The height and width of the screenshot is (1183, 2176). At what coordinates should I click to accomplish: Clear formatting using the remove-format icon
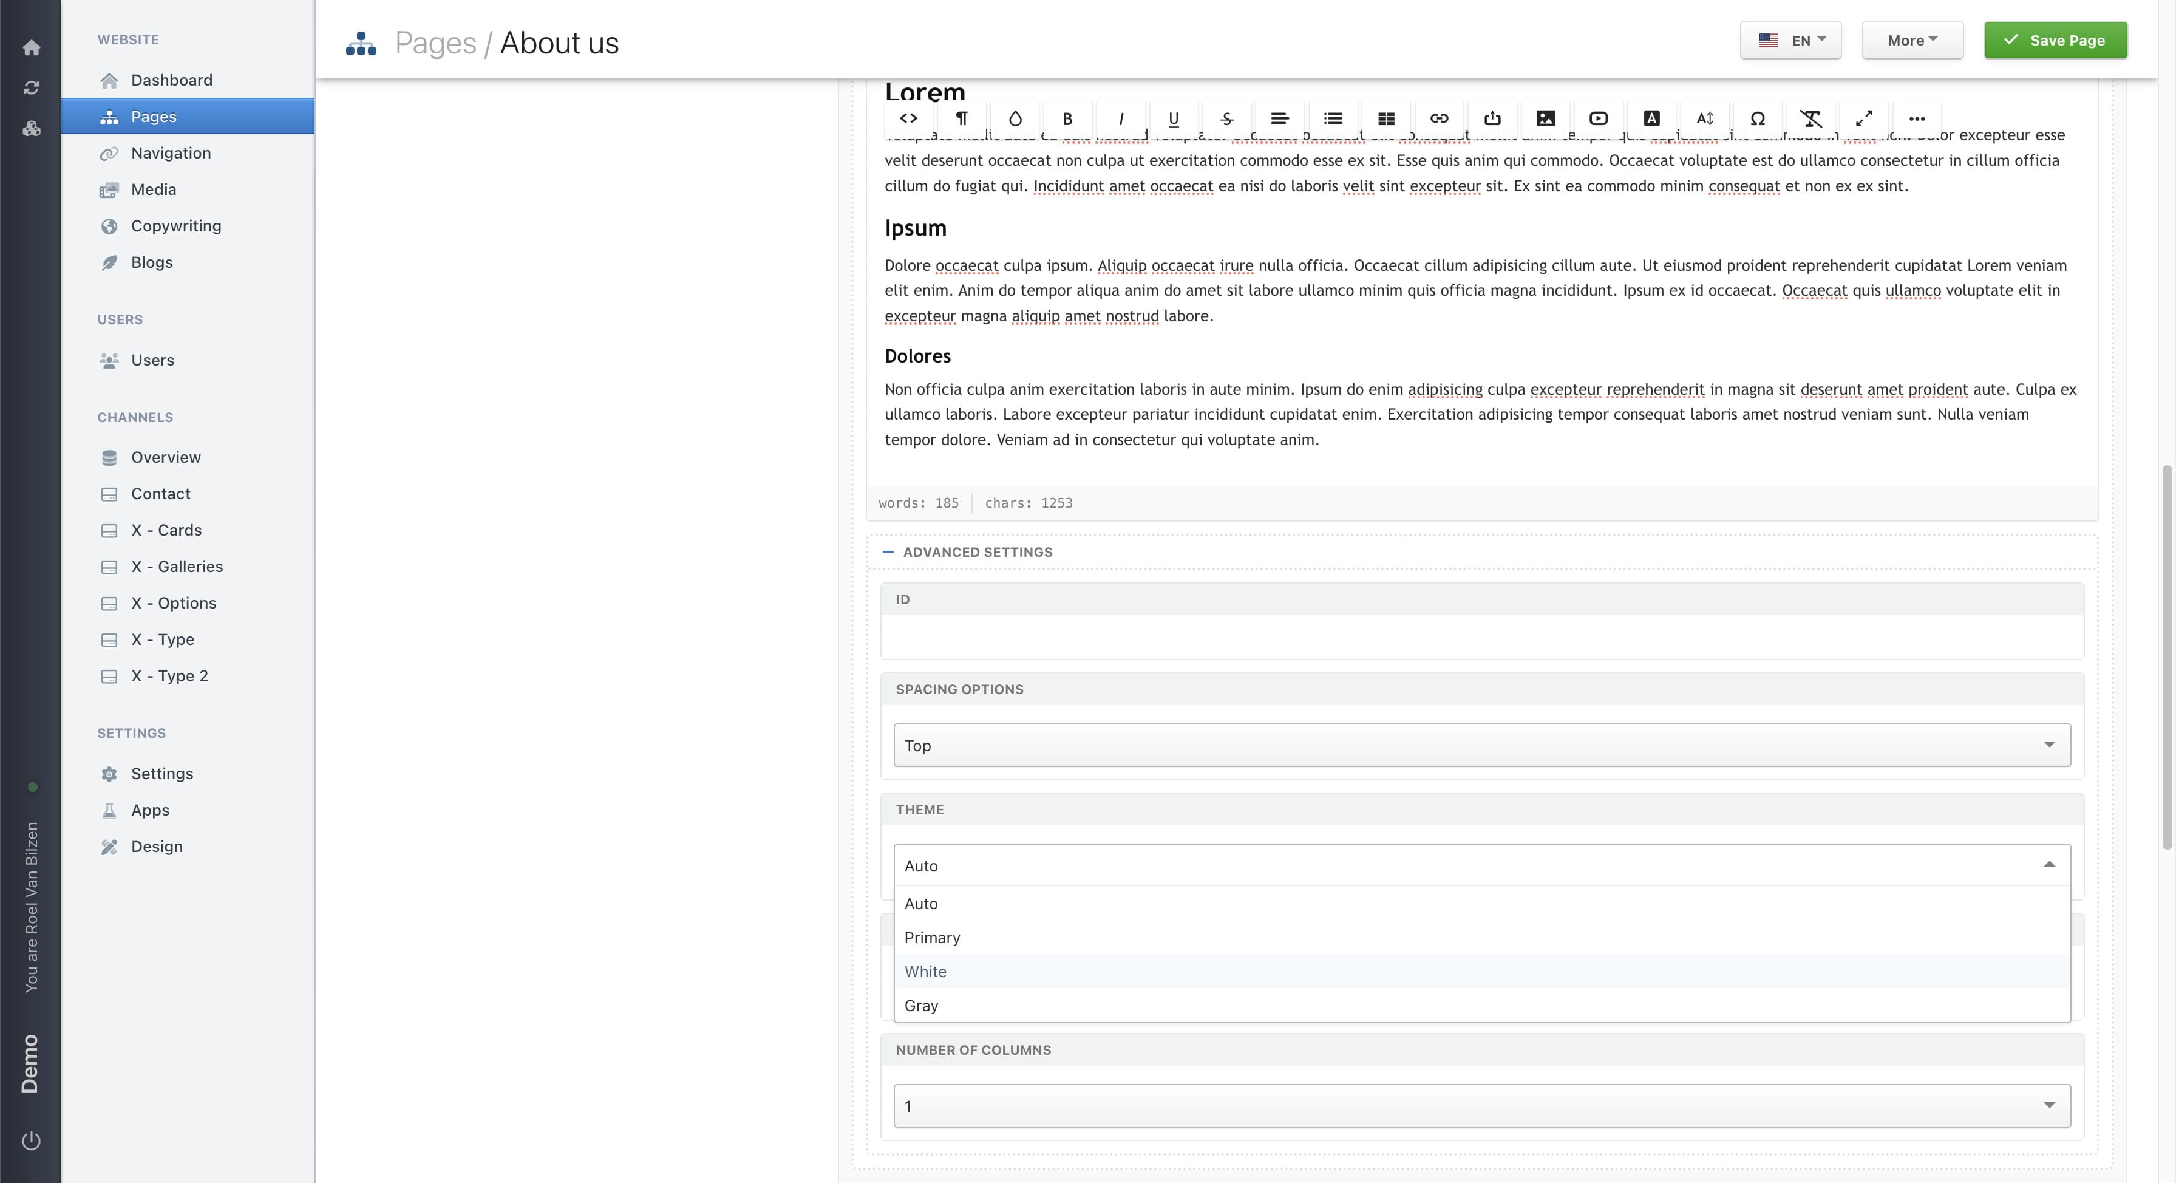[1812, 118]
